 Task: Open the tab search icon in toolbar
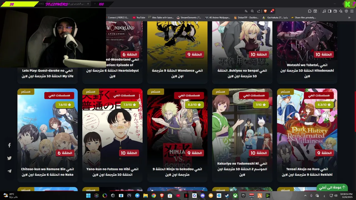click(315, 11)
